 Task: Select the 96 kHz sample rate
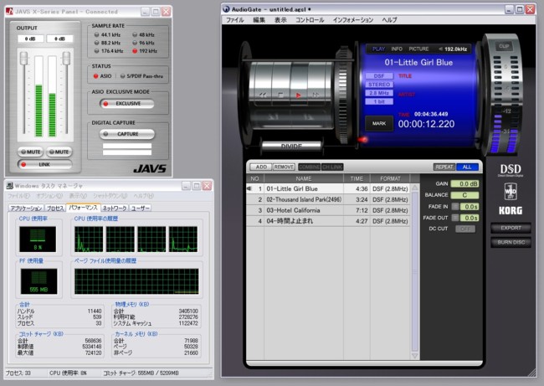point(143,43)
